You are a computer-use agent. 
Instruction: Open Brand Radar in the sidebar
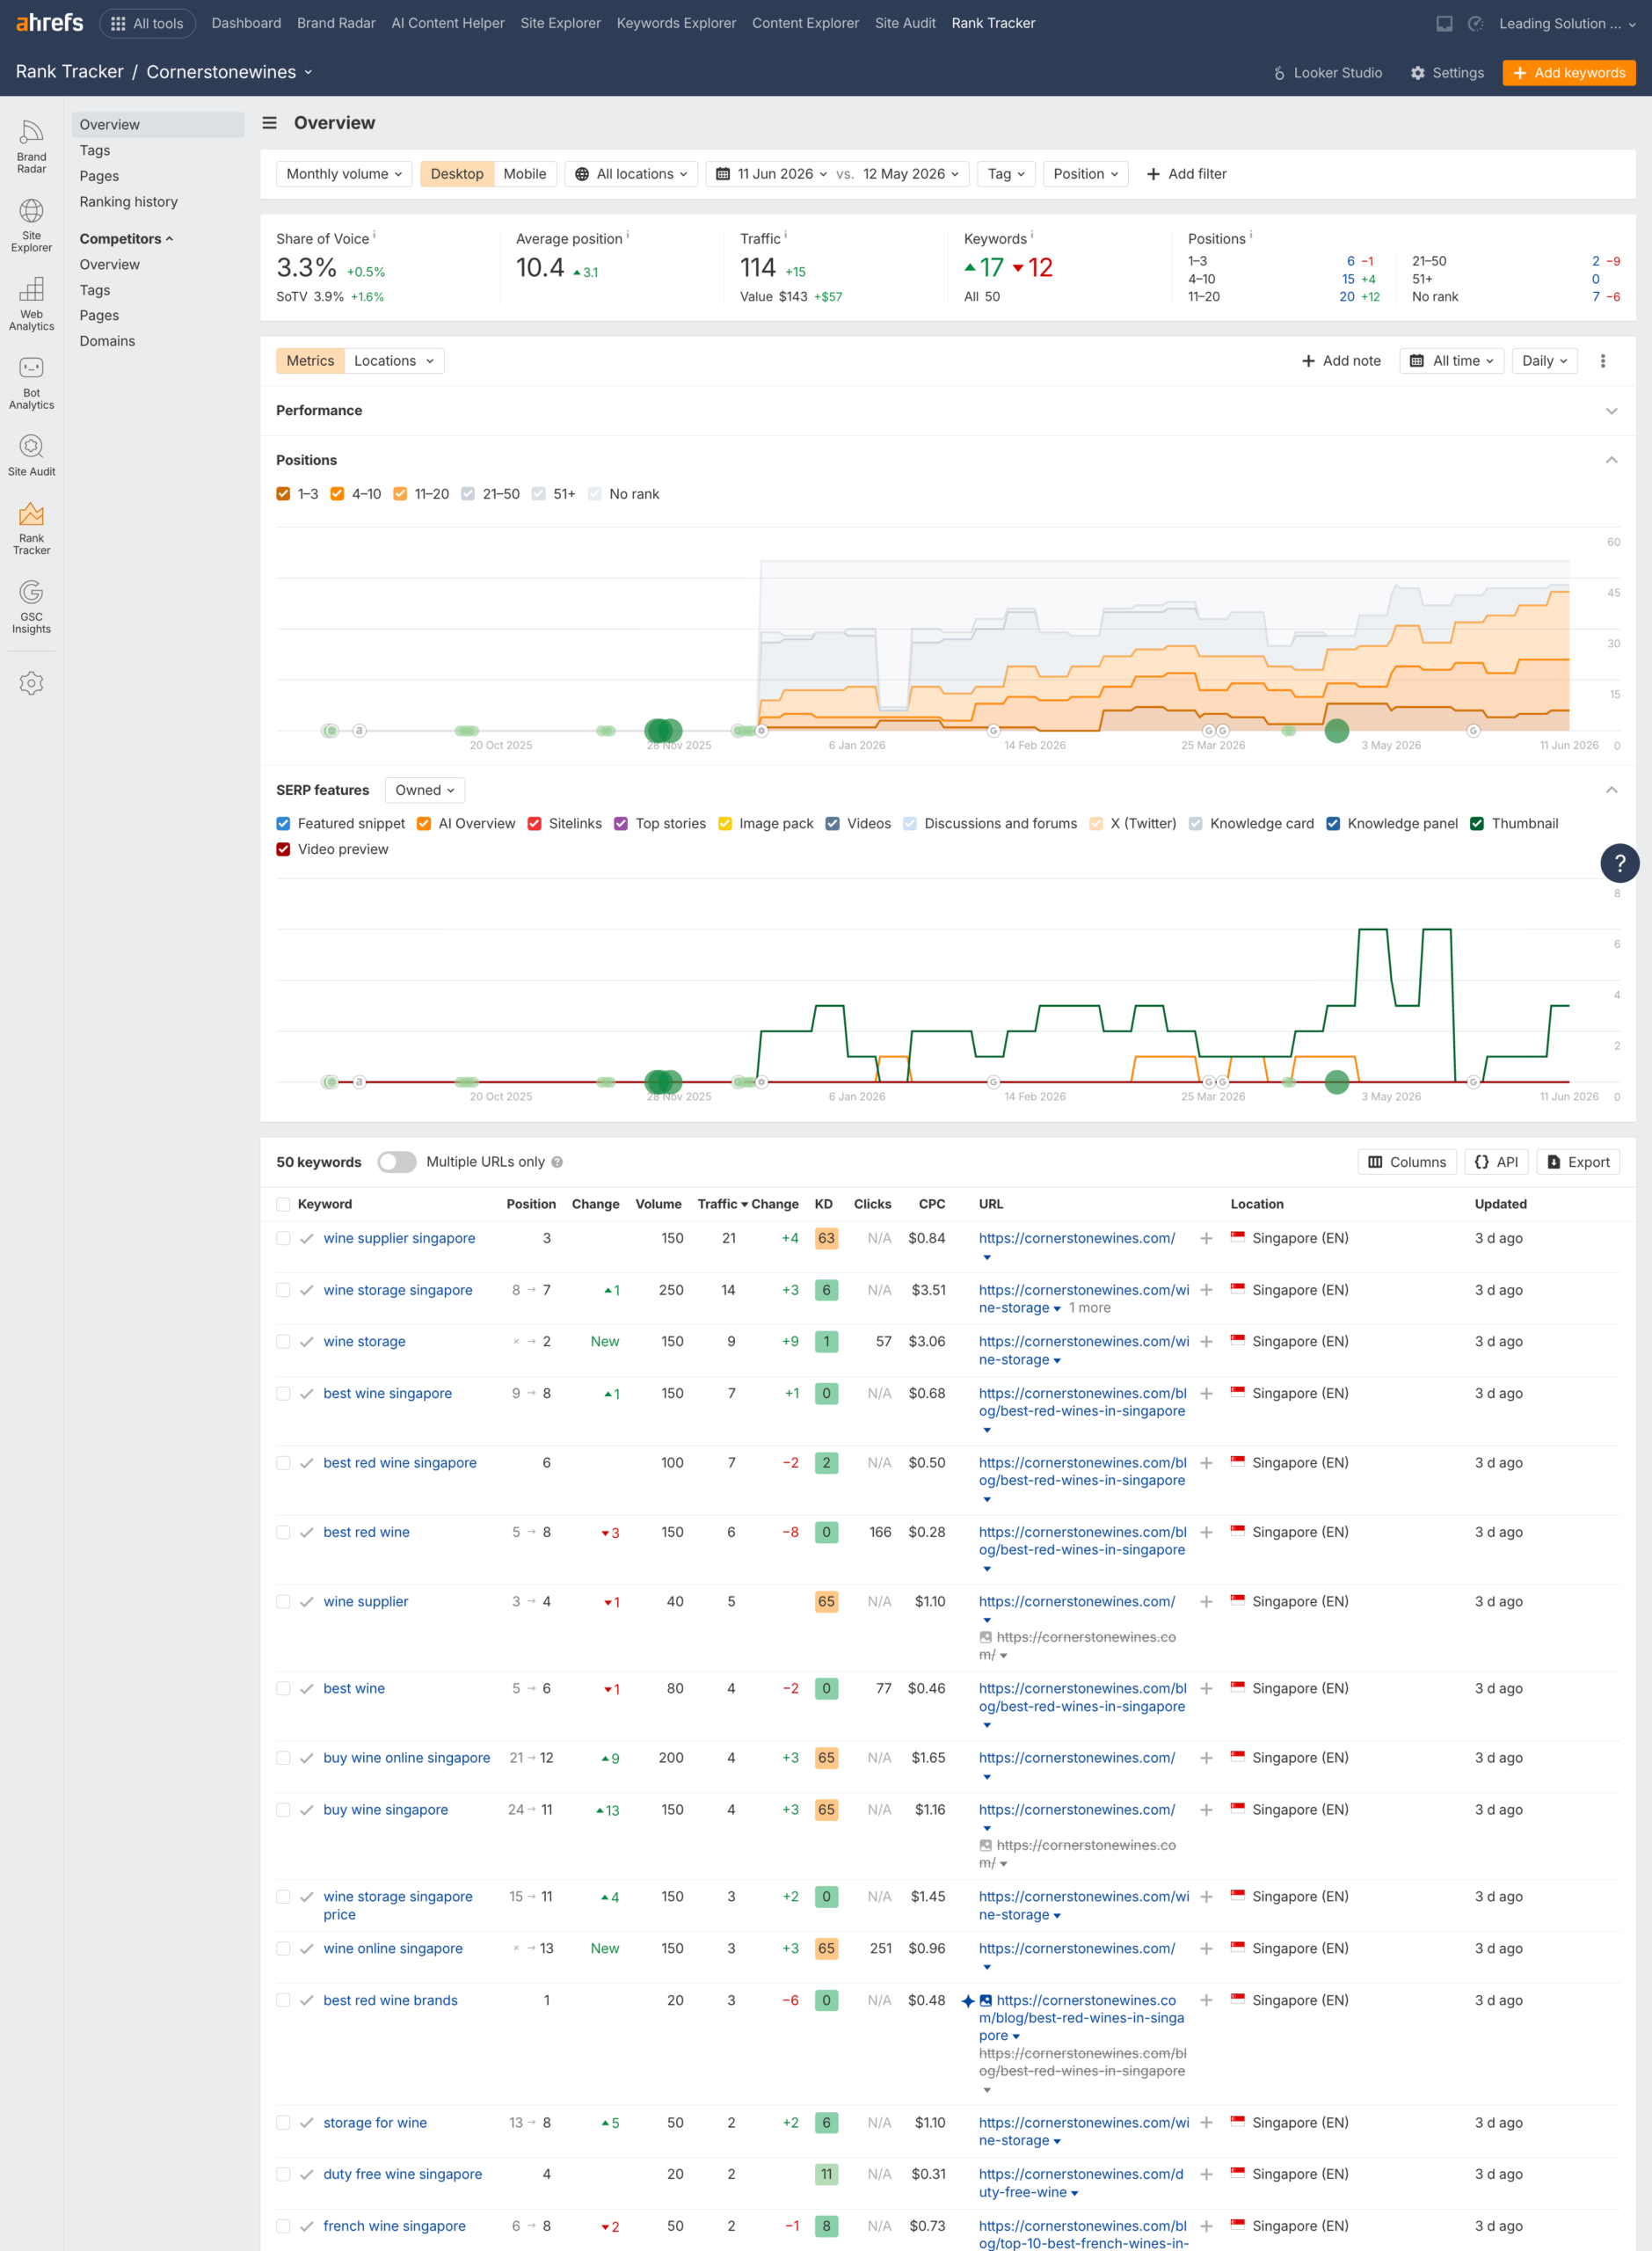[x=31, y=146]
